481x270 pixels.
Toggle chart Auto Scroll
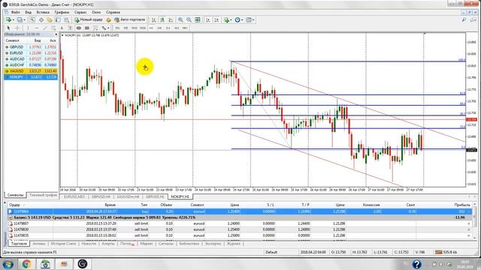208,20
